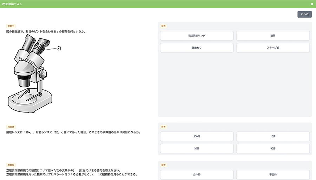
Task: Click the おわる button
Action: click(x=304, y=14)
